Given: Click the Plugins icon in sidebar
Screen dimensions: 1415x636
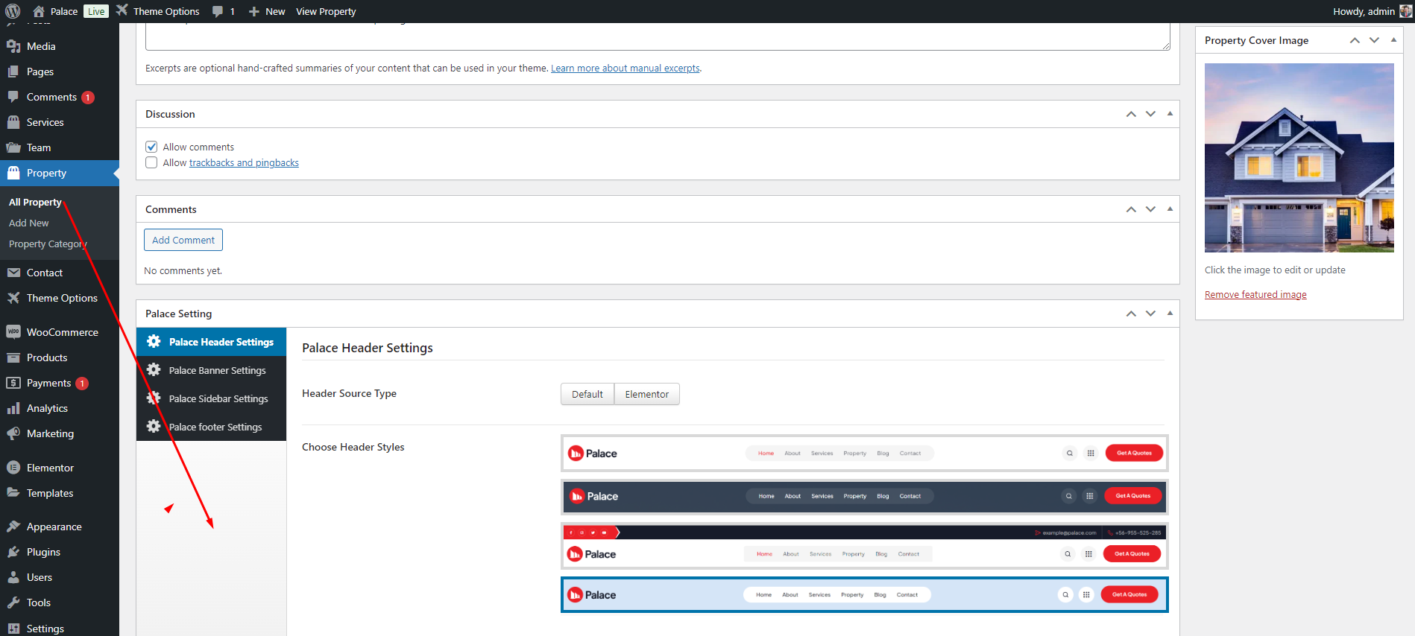Looking at the screenshot, I should pyautogui.click(x=13, y=552).
